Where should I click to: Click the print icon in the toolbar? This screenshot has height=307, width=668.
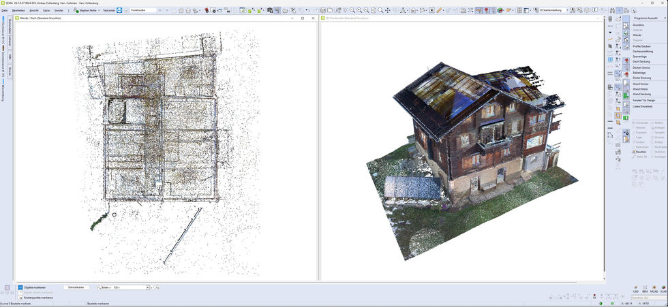323,10
